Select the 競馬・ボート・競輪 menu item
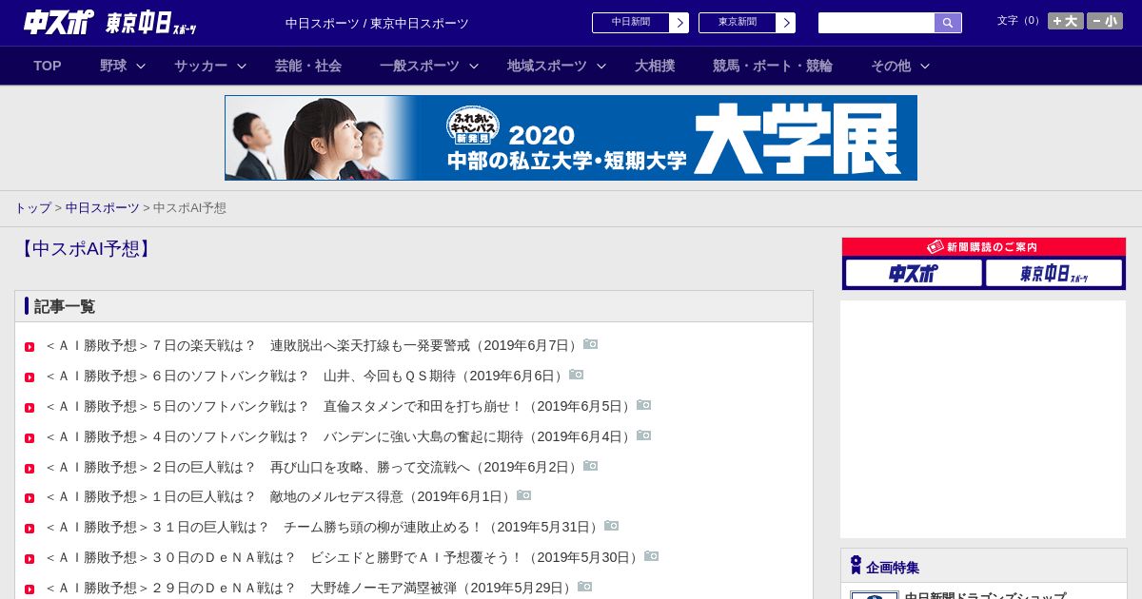The width and height of the screenshot is (1142, 599). [x=773, y=66]
